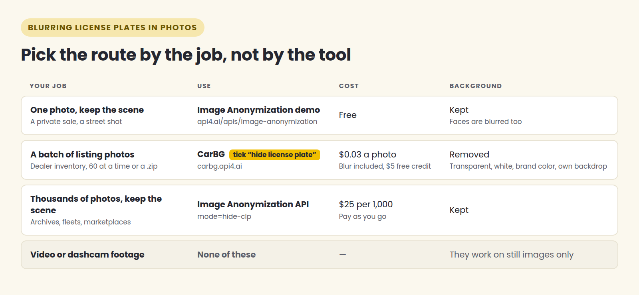The image size is (639, 295).
Task: Click 'None of these' in the video row
Action: click(226, 254)
